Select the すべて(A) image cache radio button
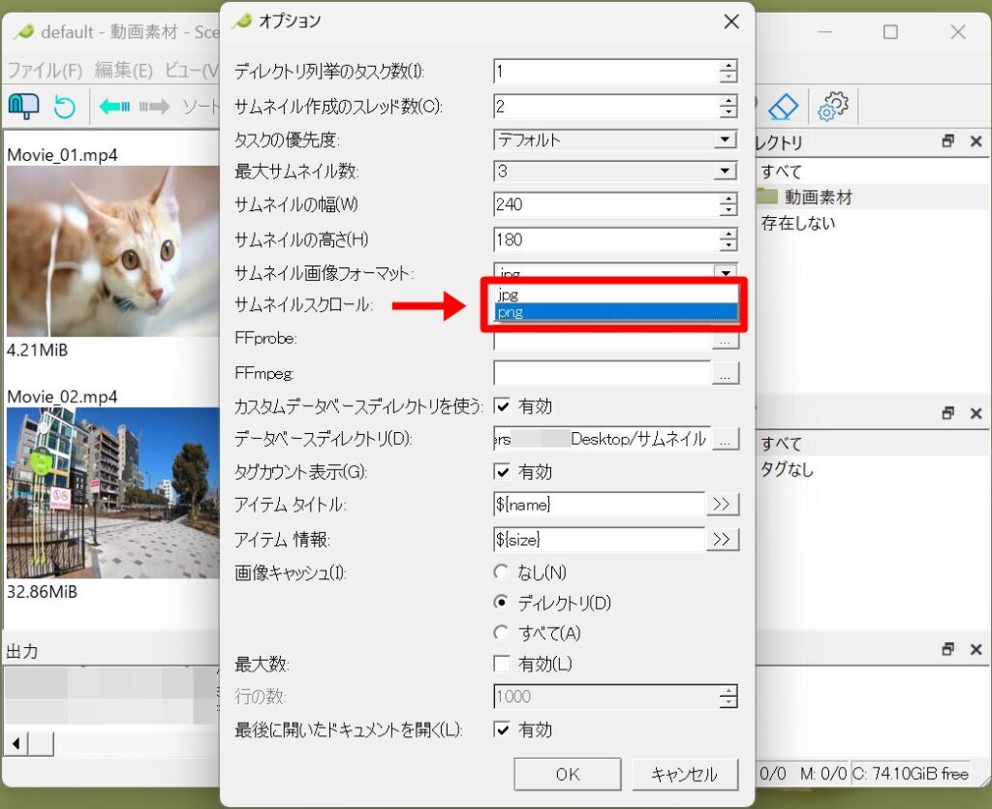The image size is (992, 809). pyautogui.click(x=501, y=631)
